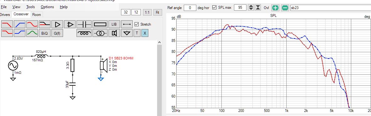Add a ground symbol from toolbar
The height and width of the screenshot is (116, 371).
click(x=127, y=33)
